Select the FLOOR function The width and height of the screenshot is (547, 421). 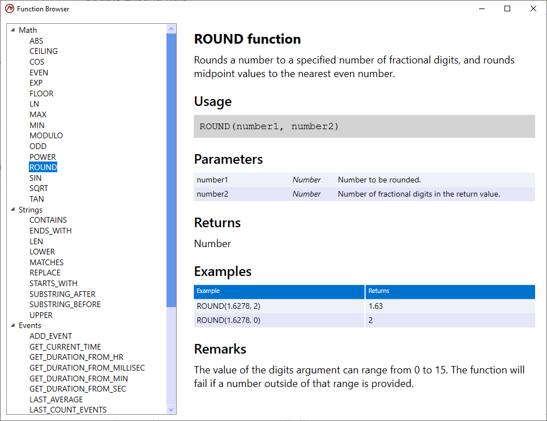pyautogui.click(x=41, y=93)
